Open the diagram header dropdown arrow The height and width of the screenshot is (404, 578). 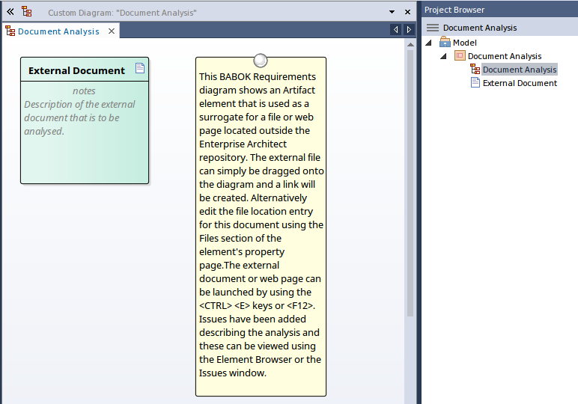tap(392, 13)
